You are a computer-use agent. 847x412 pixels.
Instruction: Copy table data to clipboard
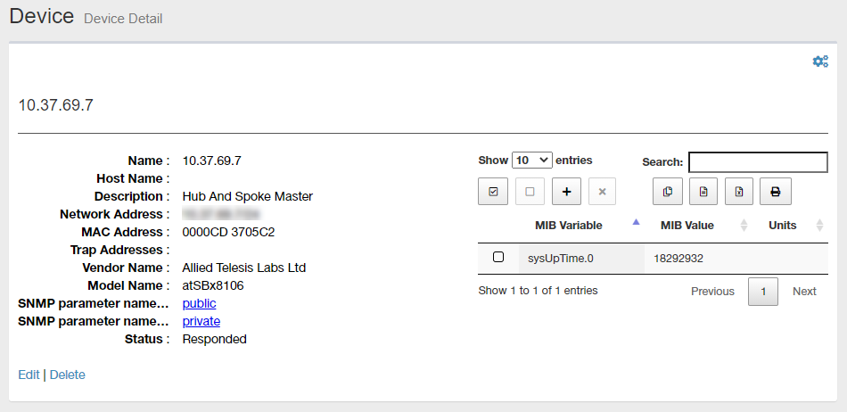[x=667, y=192]
